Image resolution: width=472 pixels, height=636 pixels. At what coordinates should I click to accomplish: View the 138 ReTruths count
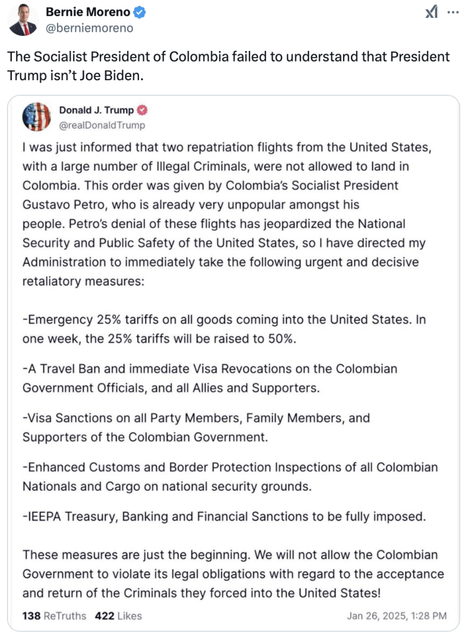pos(55,616)
